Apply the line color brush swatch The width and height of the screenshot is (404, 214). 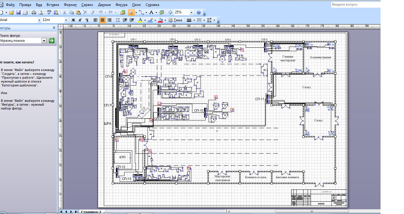tap(150, 20)
